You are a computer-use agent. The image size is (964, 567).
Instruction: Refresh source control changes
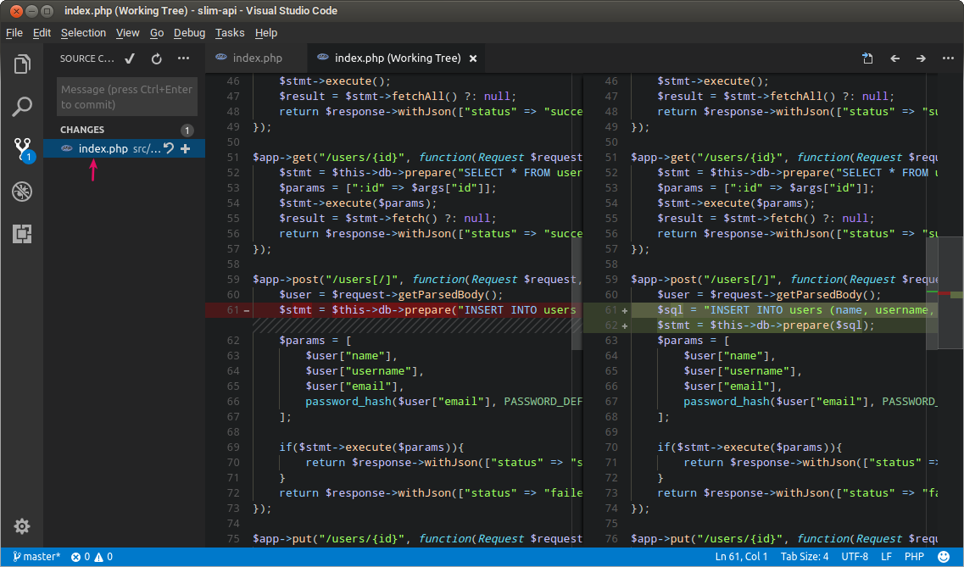(x=156, y=58)
